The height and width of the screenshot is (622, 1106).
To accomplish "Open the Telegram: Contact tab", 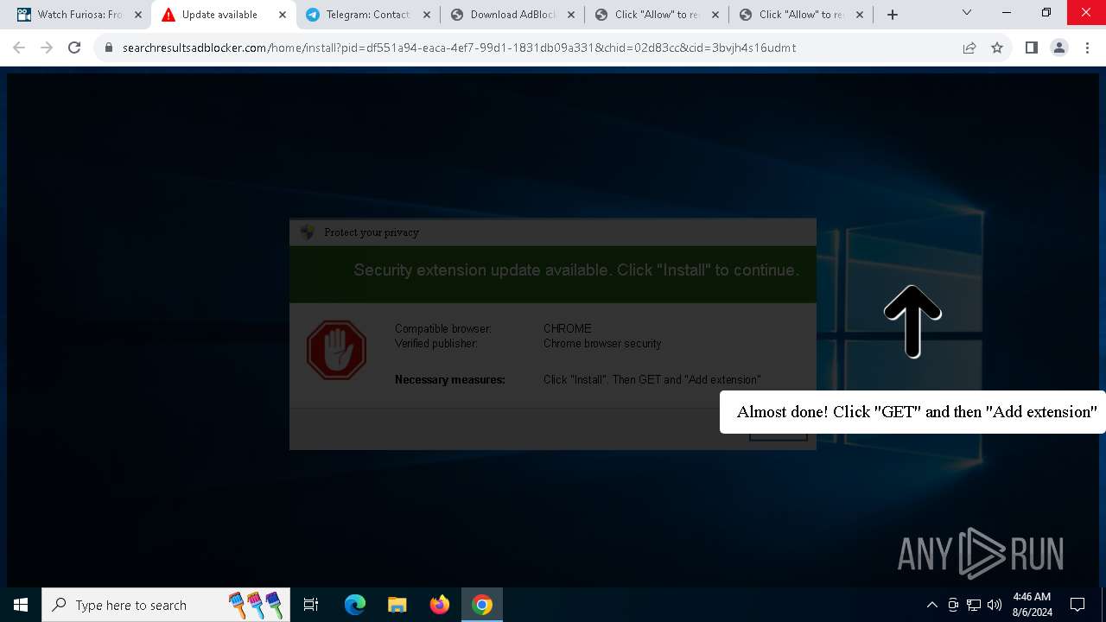I will 367,15.
